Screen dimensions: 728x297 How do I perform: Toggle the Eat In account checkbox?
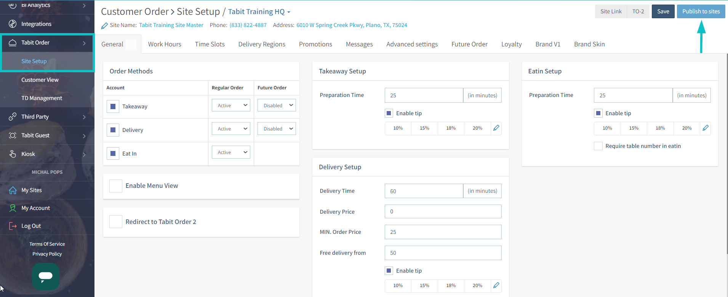tap(113, 154)
